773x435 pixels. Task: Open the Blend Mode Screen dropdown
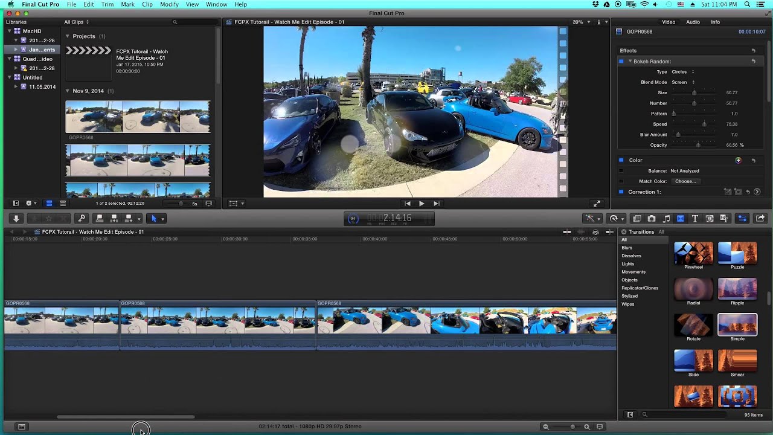pyautogui.click(x=683, y=82)
